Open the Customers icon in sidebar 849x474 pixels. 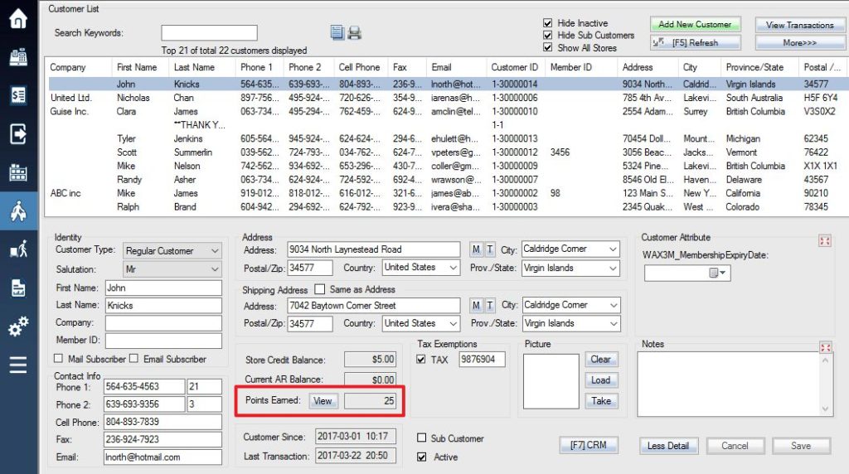click(18, 210)
